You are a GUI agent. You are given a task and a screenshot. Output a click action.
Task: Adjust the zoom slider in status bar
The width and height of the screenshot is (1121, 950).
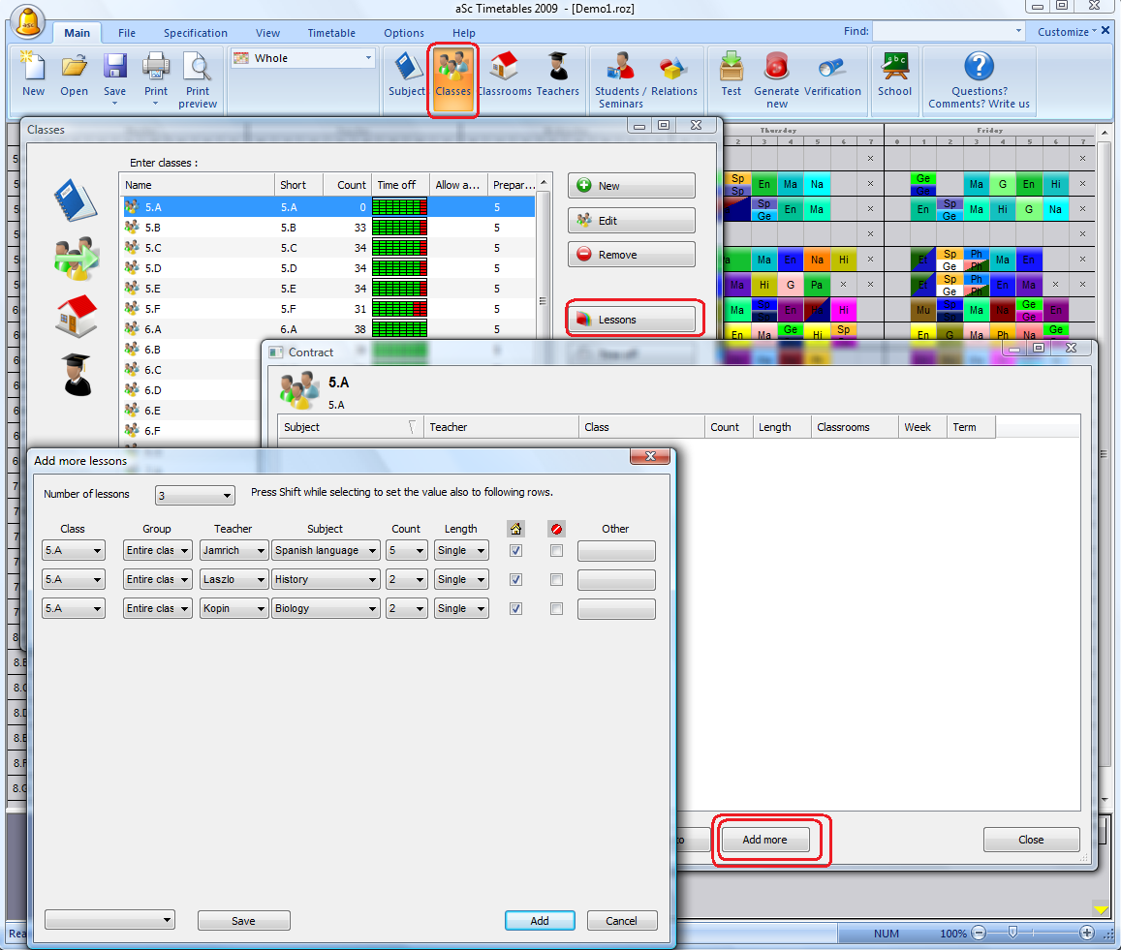pyautogui.click(x=1012, y=933)
